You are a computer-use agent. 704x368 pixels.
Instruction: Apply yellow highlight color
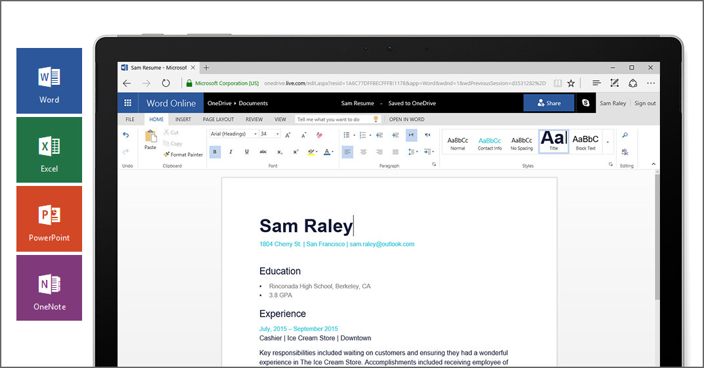tap(311, 152)
